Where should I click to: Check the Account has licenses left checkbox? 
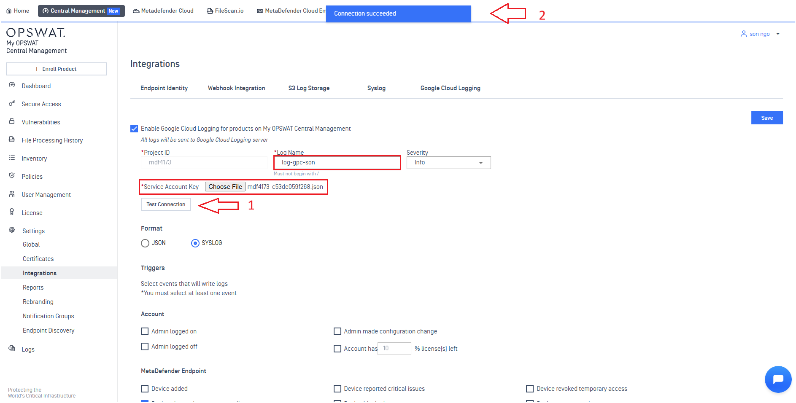click(337, 349)
